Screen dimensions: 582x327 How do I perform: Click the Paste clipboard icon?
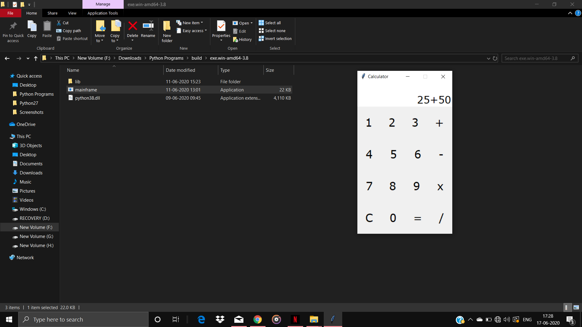point(47,26)
